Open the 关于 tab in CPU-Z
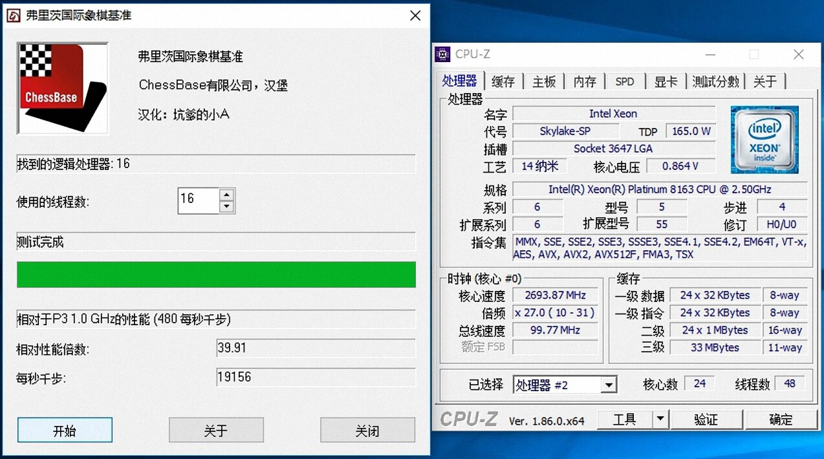Screen dimensions: 824x459 tap(765, 81)
